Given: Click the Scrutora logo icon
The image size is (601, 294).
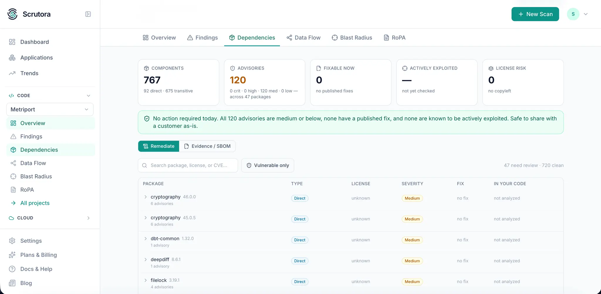Looking at the screenshot, I should tap(13, 14).
